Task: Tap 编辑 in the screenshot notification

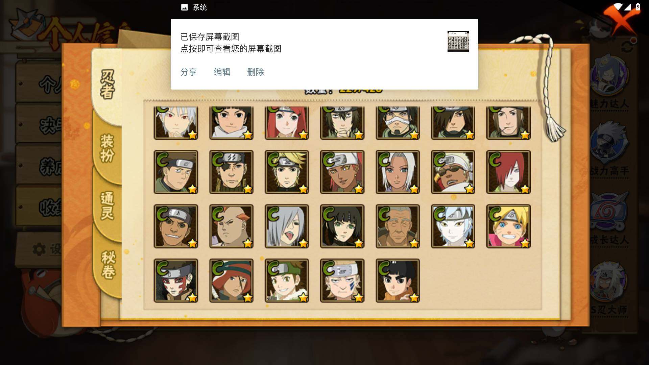Action: 222,72
